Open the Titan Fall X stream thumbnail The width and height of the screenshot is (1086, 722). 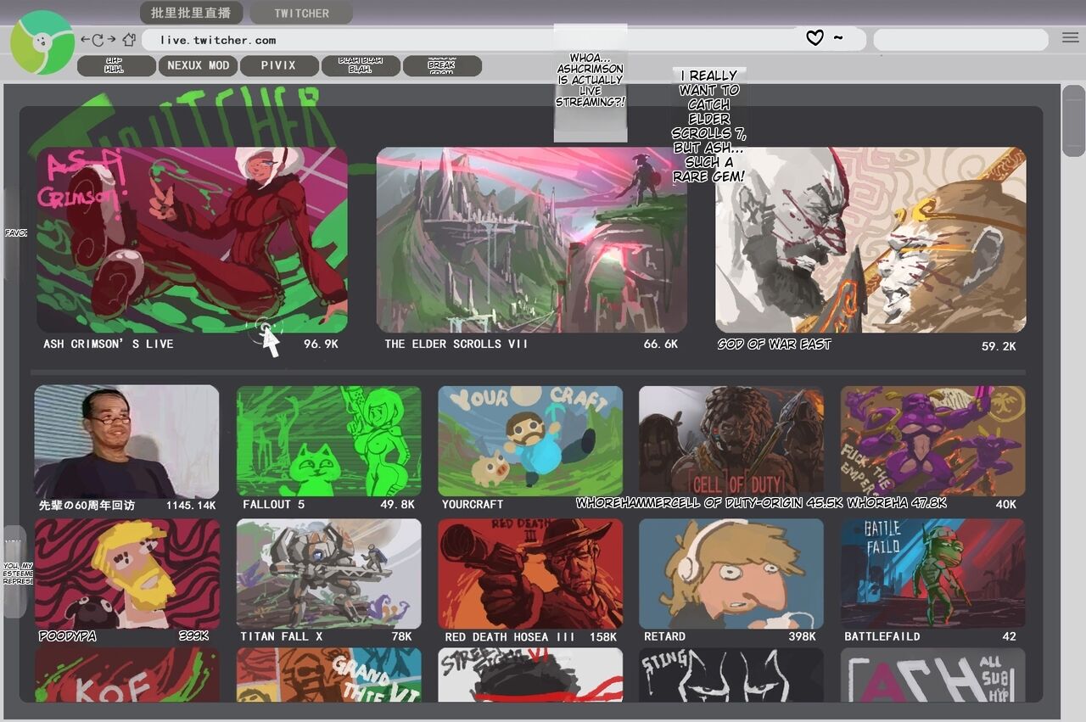coord(328,574)
